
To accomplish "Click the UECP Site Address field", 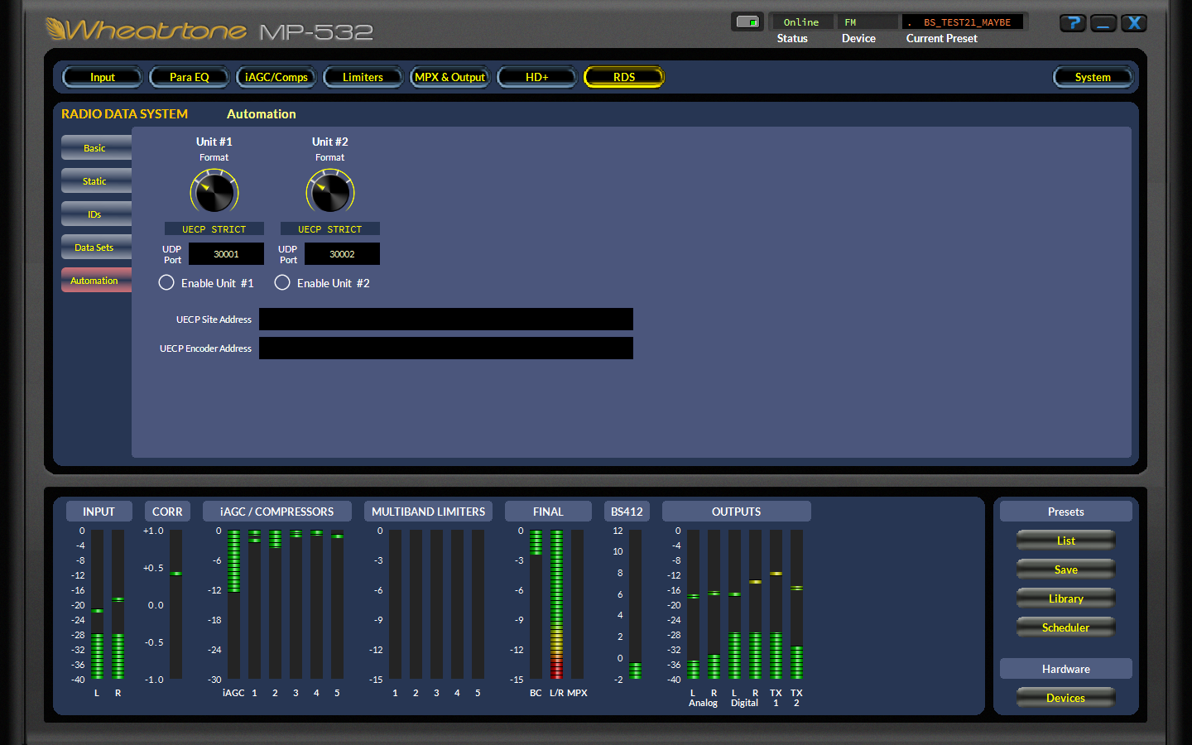I will [x=446, y=320].
